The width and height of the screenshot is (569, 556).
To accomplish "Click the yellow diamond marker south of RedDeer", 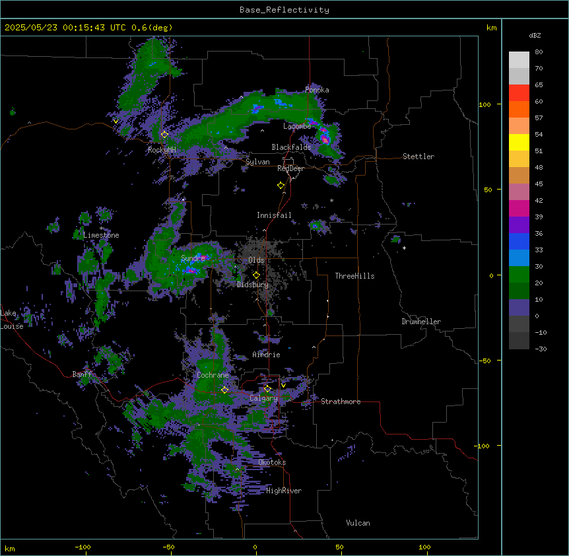I will (x=281, y=186).
